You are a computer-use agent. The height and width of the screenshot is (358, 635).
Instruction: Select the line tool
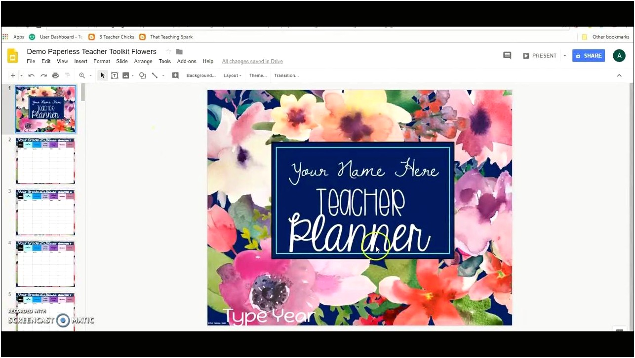pyautogui.click(x=155, y=75)
